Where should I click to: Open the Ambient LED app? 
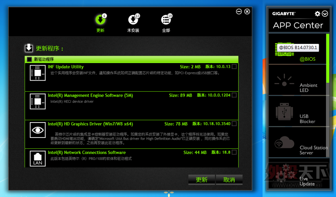coord(297,80)
